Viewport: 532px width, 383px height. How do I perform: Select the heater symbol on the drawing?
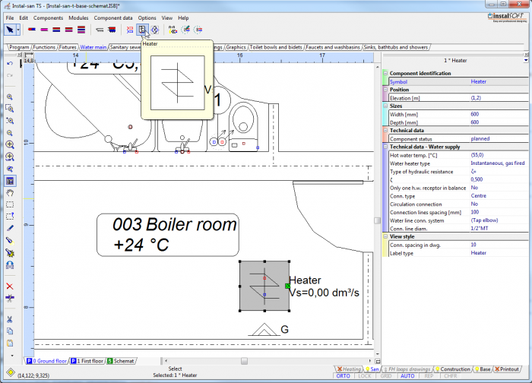263,286
